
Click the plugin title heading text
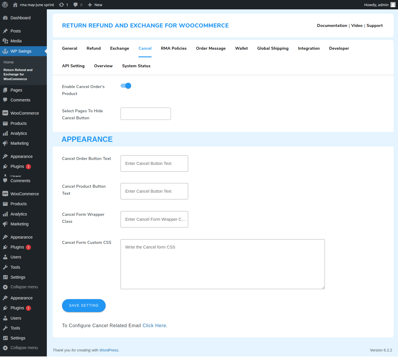pos(145,25)
